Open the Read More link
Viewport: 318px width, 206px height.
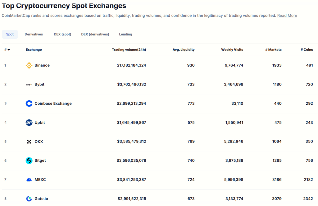287,15
